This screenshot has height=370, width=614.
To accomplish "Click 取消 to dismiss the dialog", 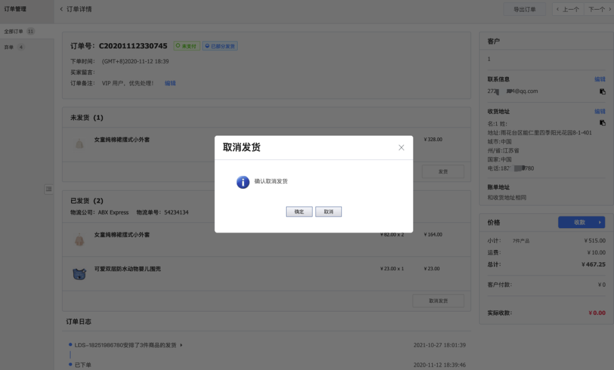I will click(329, 211).
